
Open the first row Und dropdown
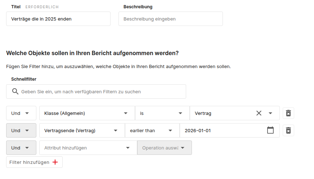pyautogui.click(x=21, y=113)
